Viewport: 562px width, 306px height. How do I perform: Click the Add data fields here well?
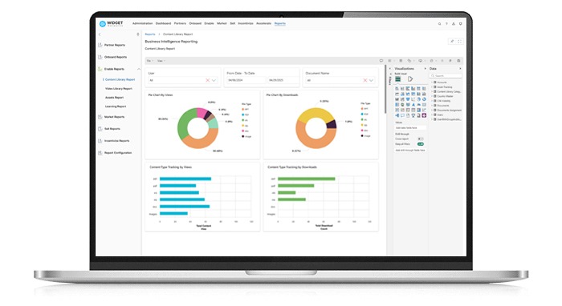410,128
